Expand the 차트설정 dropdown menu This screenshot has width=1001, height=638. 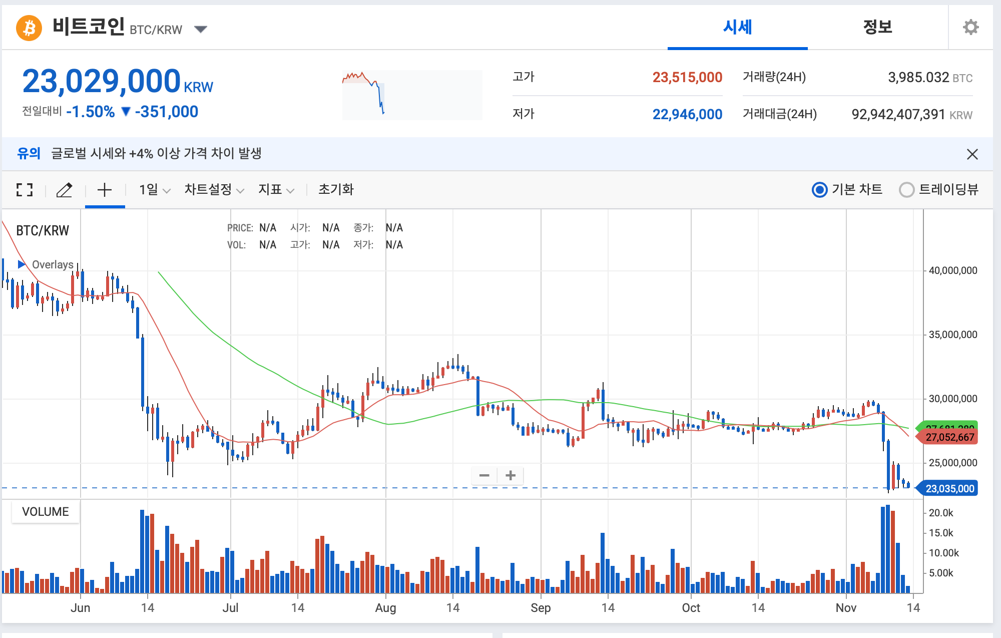point(214,190)
